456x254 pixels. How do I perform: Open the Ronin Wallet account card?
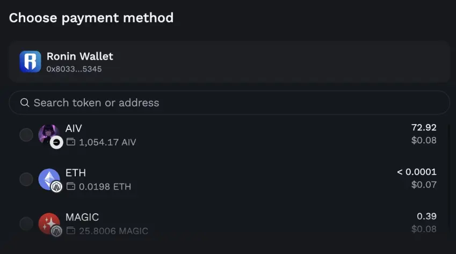(229, 62)
